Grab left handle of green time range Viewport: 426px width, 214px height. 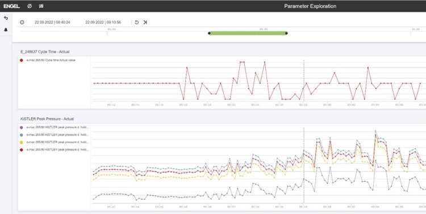209,33
